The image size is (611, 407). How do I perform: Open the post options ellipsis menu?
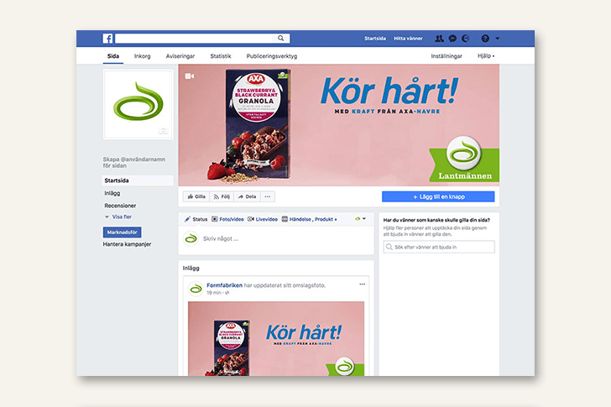coord(362,284)
